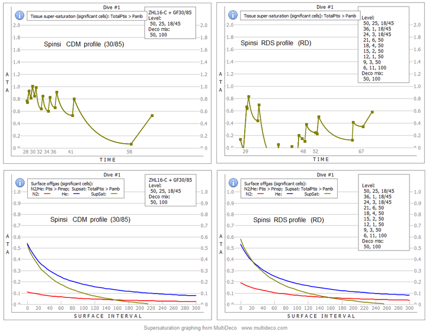Click info icon in top-left CDM supersaturation chart
The image size is (435, 336).
(x=20, y=16)
